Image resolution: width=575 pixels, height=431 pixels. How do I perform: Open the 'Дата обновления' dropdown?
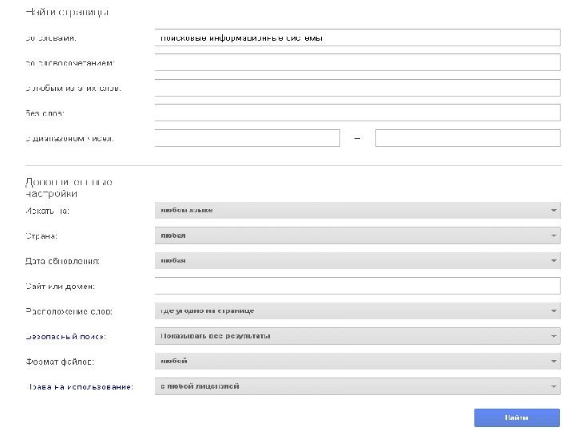click(x=356, y=260)
